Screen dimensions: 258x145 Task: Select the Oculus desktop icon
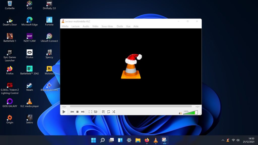click(29, 54)
